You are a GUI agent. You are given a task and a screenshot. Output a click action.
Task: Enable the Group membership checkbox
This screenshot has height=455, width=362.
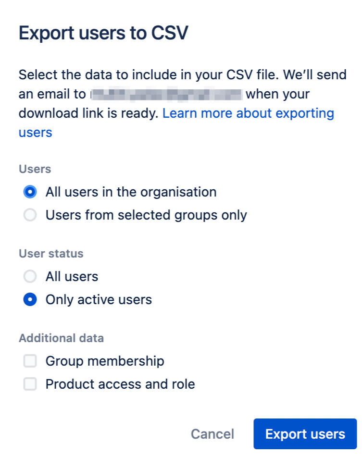(30, 361)
